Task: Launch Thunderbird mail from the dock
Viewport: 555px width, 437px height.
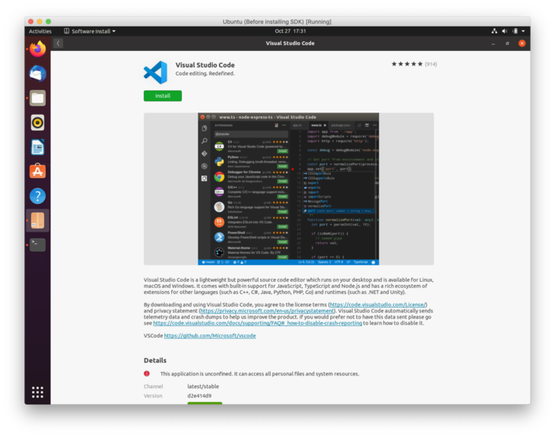Action: pyautogui.click(x=37, y=74)
